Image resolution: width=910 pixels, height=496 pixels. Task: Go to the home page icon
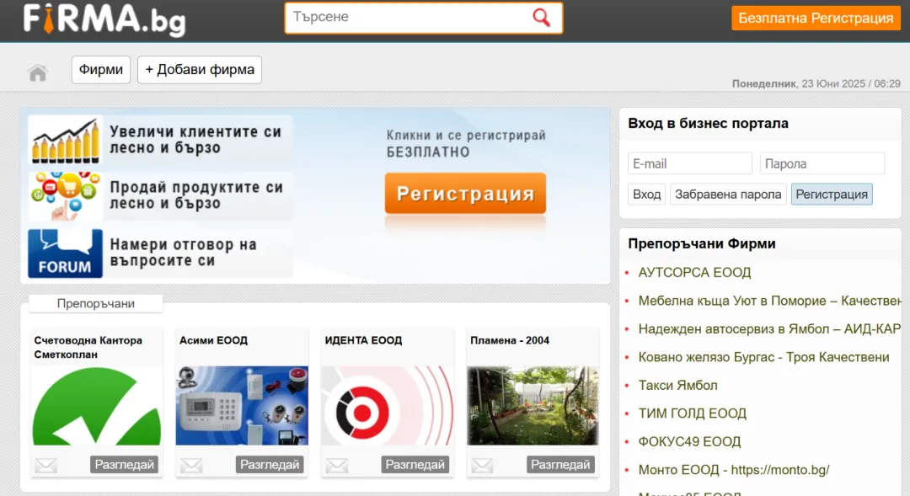(38, 72)
